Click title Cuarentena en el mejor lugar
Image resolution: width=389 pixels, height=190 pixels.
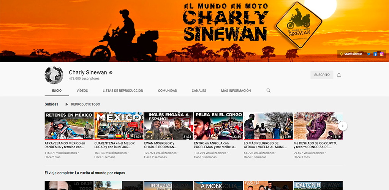[x=115, y=145]
